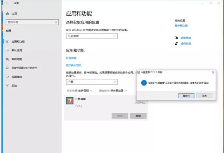
Task: Click the 应用 section heading in sidebar
Action: [x=8, y=31]
